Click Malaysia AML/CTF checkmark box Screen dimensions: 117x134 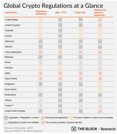click(x=60, y=57)
